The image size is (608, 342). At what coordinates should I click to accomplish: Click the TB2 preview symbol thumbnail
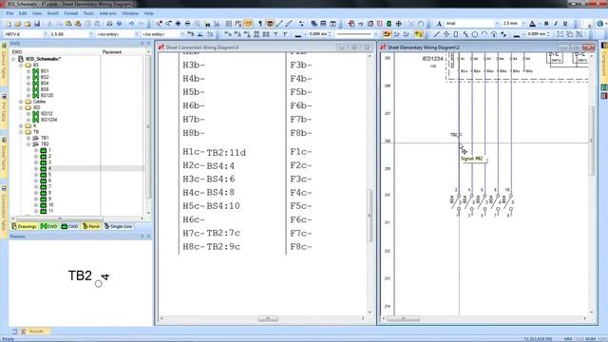pyautogui.click(x=88, y=277)
